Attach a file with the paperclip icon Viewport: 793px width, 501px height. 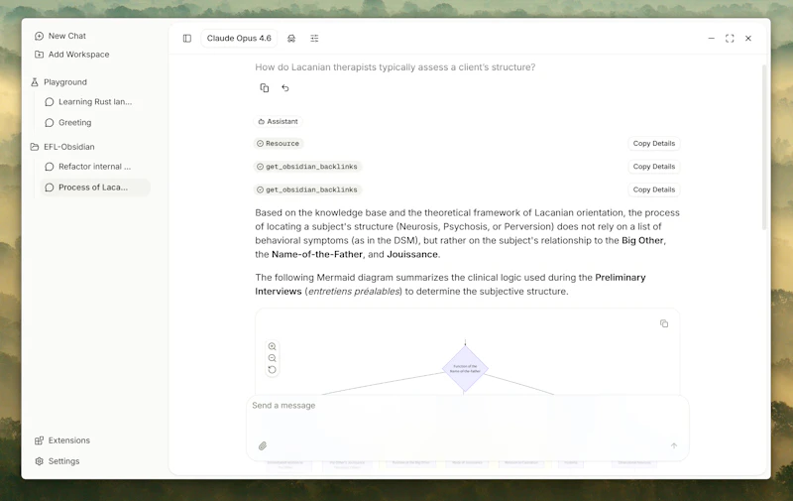[263, 445]
